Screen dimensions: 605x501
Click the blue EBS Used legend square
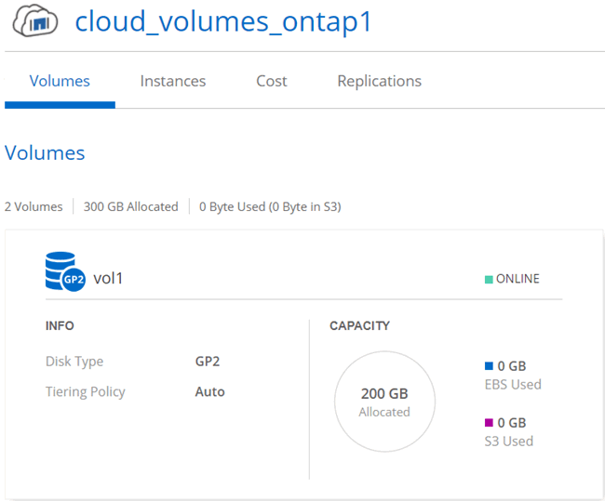coord(489,365)
